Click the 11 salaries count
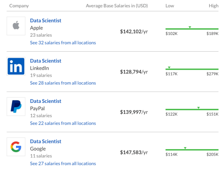223x172 pixels. pos(41,156)
